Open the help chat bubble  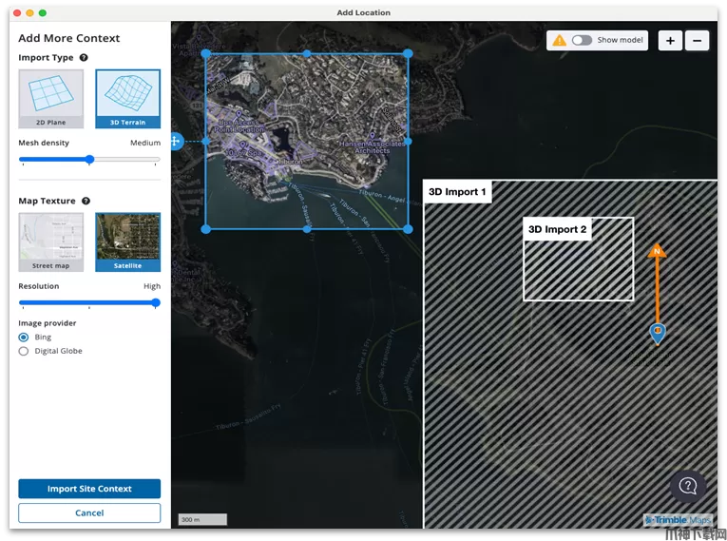pos(688,487)
